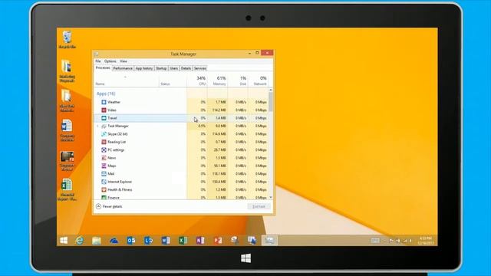Open the Options menu
This screenshot has height=276, width=491.
[110, 61]
